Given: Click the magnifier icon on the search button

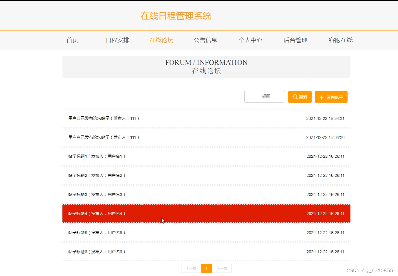Looking at the screenshot, I should click(x=295, y=97).
